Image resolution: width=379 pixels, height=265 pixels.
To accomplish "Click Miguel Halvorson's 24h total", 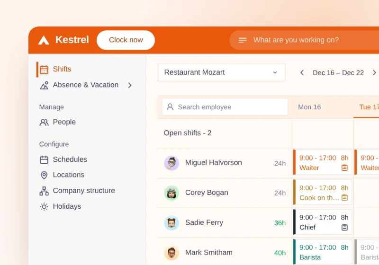I will click(280, 163).
